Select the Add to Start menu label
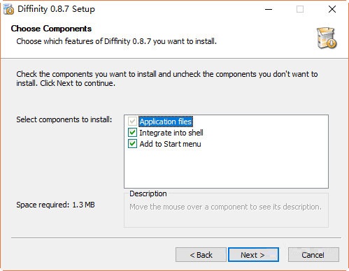The width and height of the screenshot is (349, 271). 170,144
